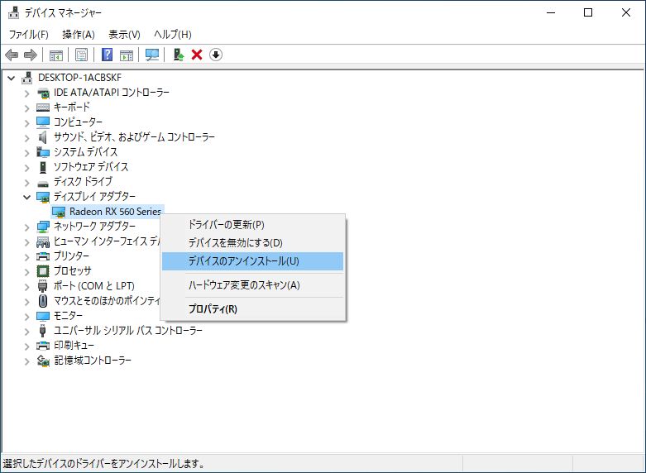This screenshot has width=646, height=473.
Task: Click the keyboard category icon
Action: (x=43, y=107)
